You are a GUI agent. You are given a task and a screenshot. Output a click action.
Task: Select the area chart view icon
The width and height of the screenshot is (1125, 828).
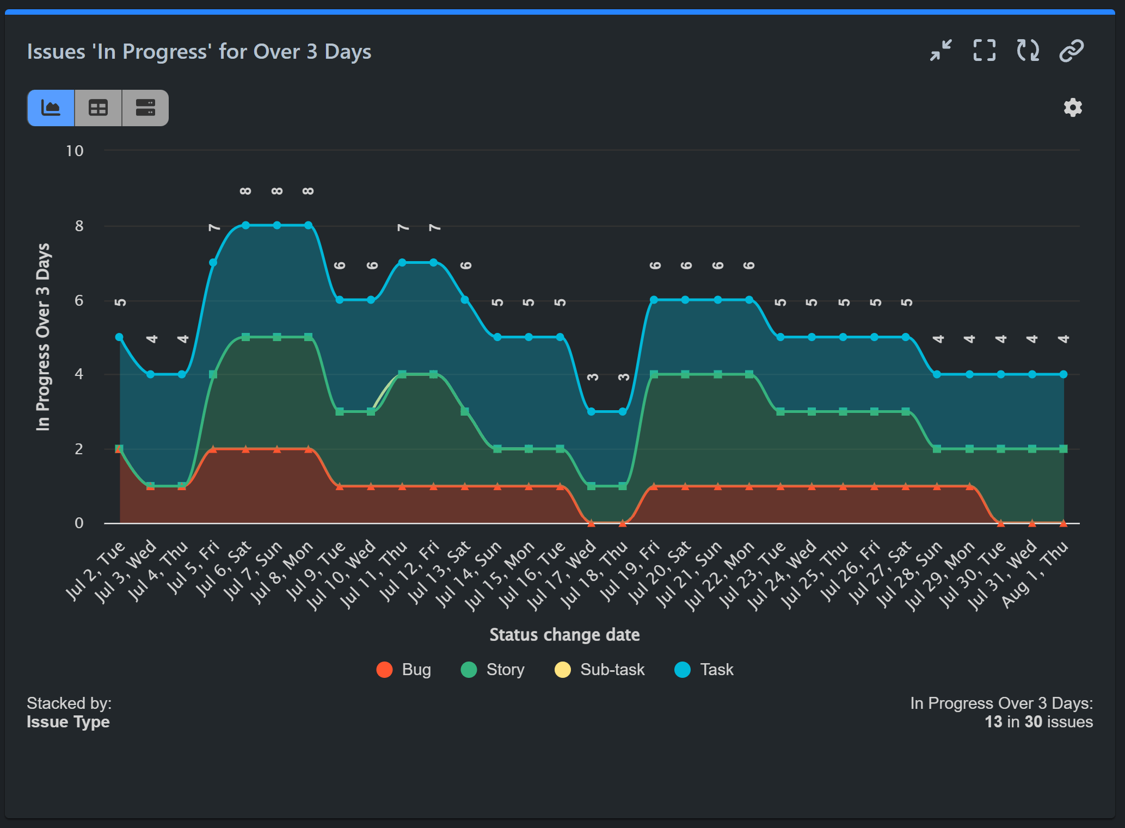pos(51,108)
